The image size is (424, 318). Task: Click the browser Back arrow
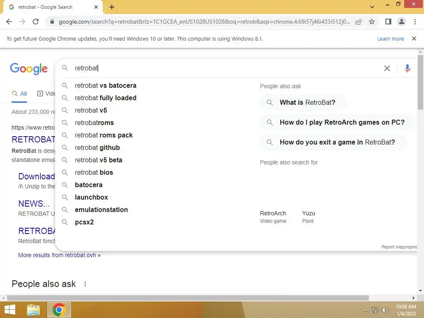9,22
